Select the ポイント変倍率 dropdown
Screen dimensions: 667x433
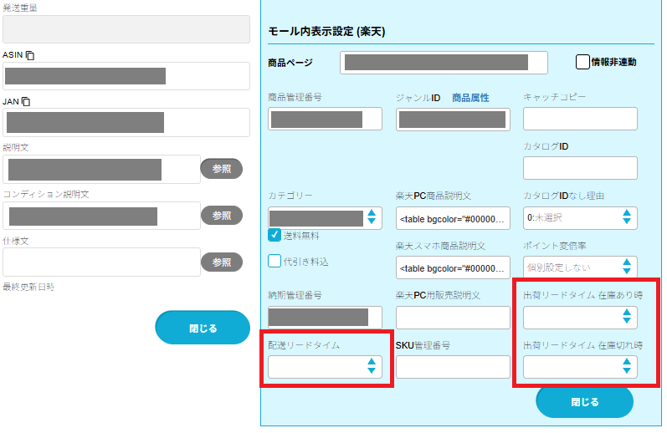pos(580,267)
